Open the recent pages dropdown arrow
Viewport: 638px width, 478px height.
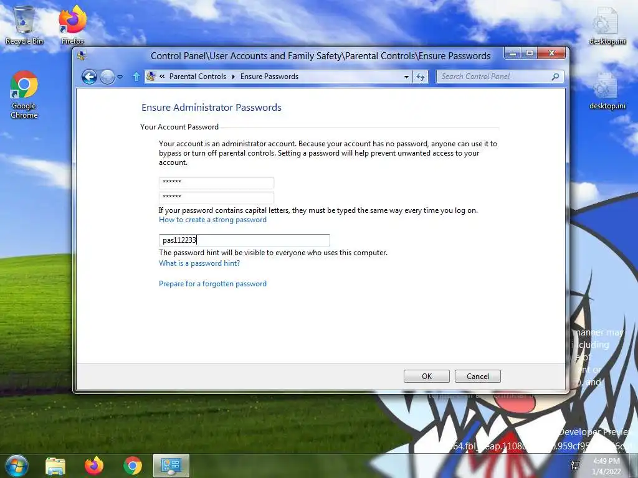click(x=120, y=77)
